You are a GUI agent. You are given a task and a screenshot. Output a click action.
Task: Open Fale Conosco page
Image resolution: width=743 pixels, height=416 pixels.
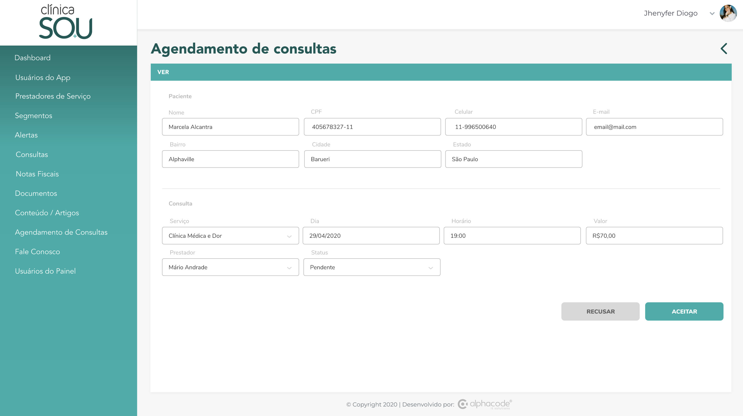click(37, 252)
